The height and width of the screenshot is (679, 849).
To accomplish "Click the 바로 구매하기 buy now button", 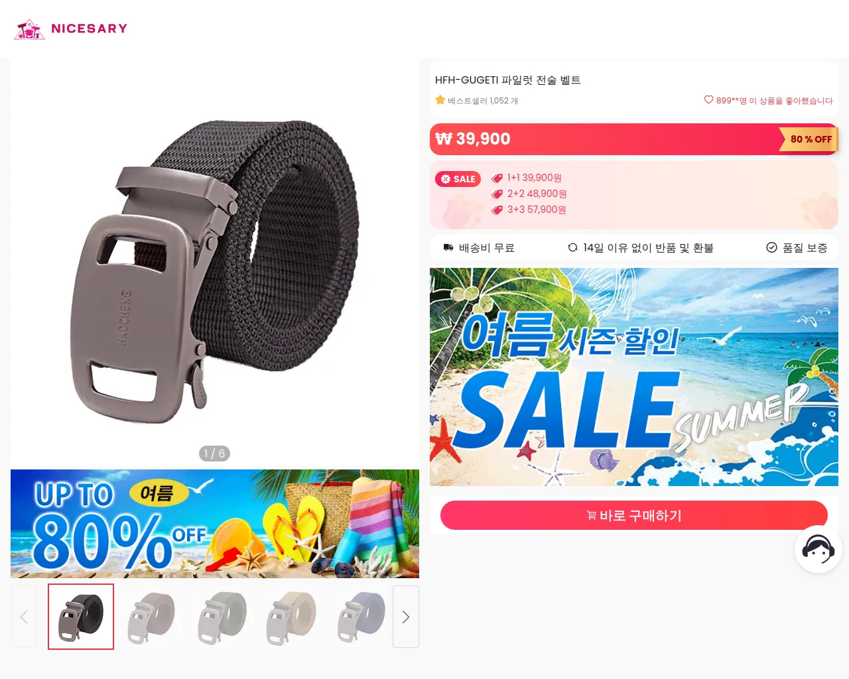I will pos(634,515).
